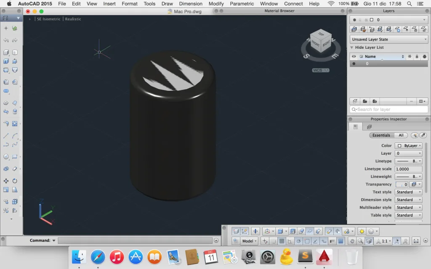Click the Transparency value field

pos(402,185)
